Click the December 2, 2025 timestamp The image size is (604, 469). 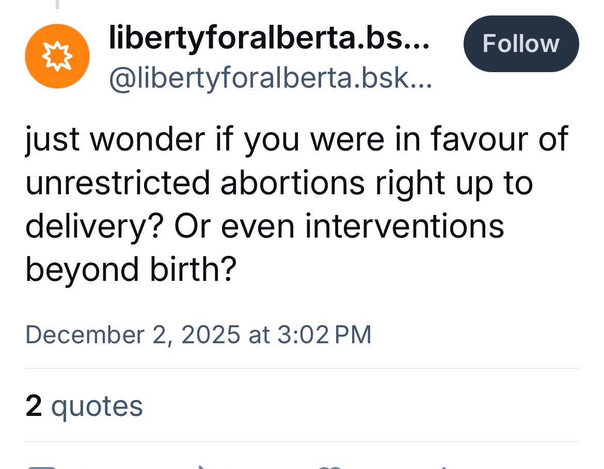tap(198, 334)
